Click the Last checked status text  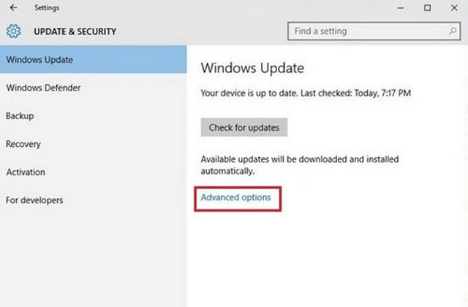(x=306, y=93)
